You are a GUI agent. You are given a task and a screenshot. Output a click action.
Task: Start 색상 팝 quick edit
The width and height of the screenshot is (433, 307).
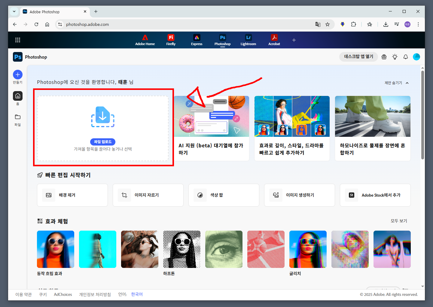tap(224, 195)
